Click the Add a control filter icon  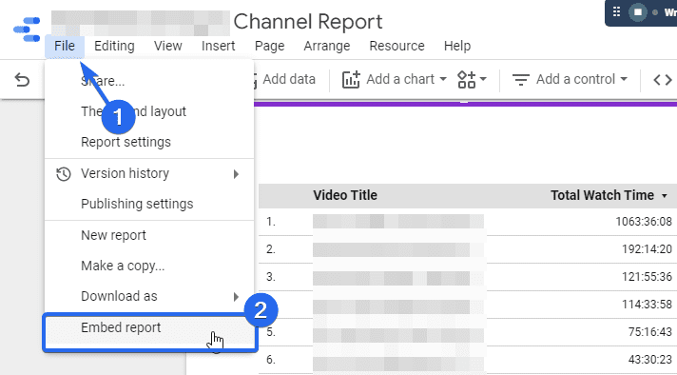tap(521, 80)
